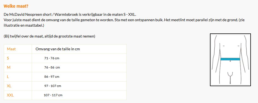Click the 'Maat' column header
The image size is (258, 103).
click(x=11, y=49)
